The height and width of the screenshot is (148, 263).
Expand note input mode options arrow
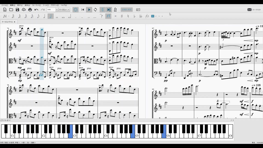click(x=9, y=16)
